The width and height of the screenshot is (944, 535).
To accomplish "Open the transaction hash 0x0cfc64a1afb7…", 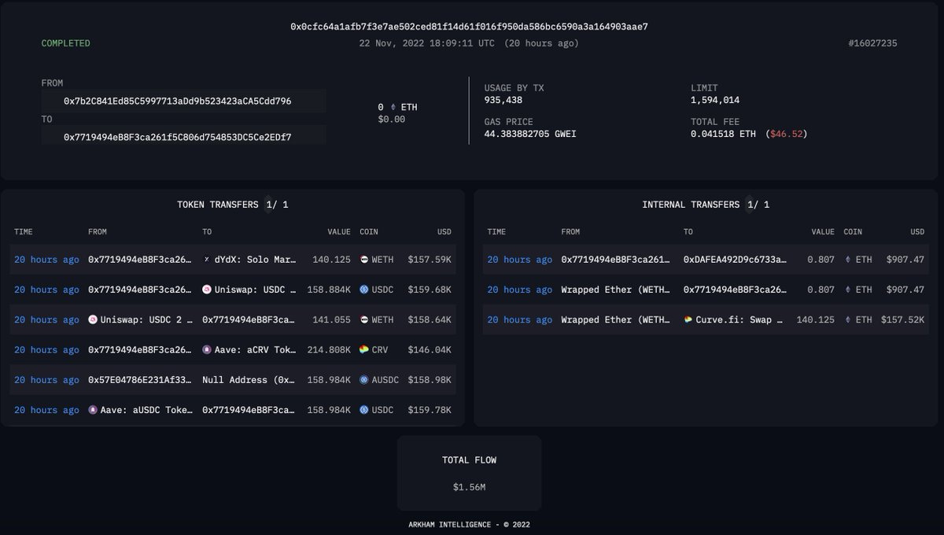I will coord(470,27).
